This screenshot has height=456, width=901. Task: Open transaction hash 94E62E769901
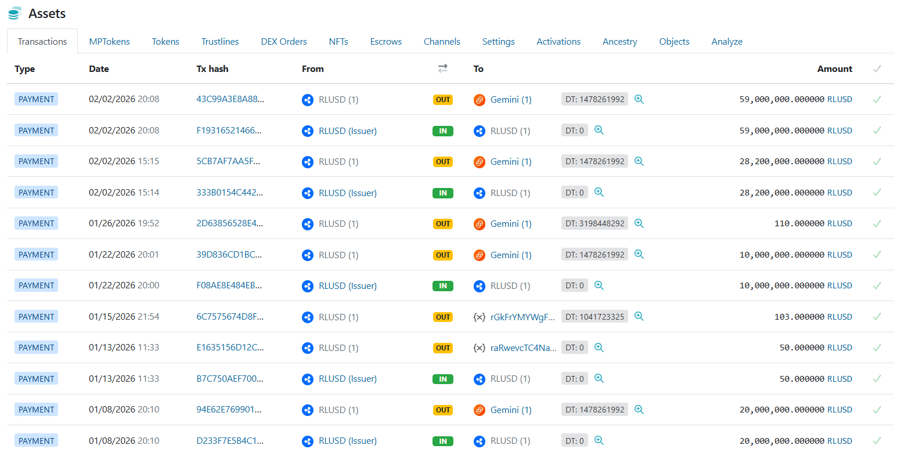tap(229, 410)
